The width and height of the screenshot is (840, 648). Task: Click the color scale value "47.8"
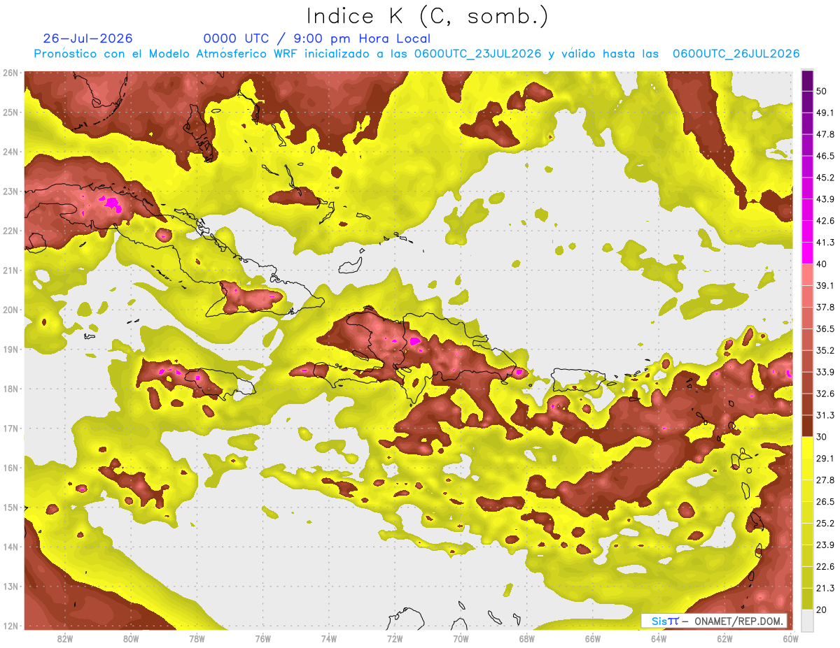(x=825, y=134)
